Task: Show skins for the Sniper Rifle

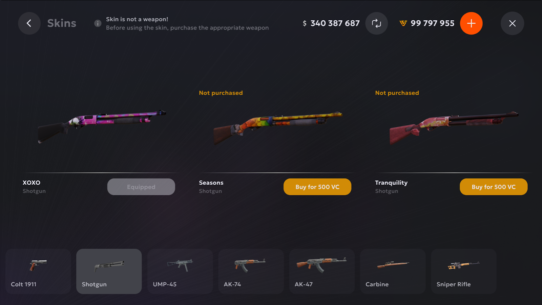Action: [x=464, y=271]
